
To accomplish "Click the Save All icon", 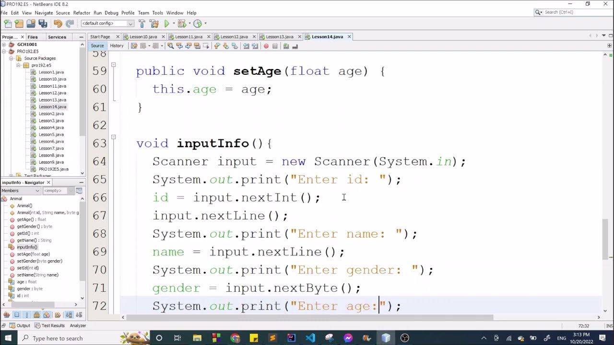I will tap(43, 23).
